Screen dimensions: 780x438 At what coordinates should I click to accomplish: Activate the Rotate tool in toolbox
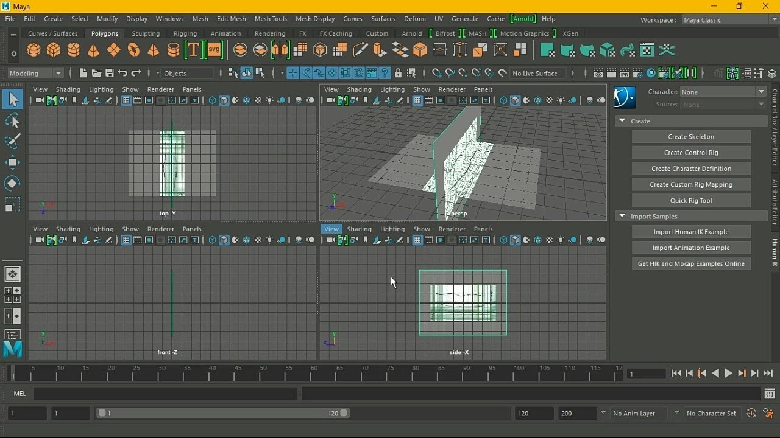coord(13,183)
